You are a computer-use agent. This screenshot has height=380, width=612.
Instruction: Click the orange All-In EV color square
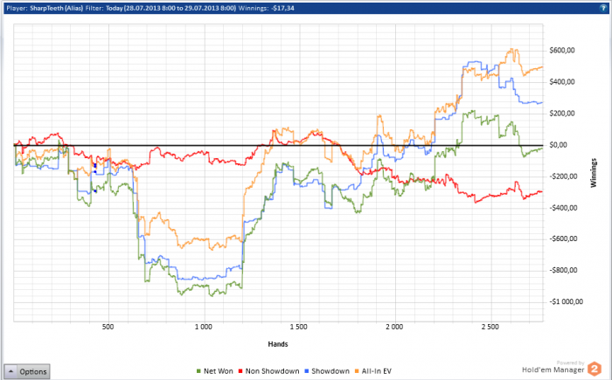pos(357,371)
